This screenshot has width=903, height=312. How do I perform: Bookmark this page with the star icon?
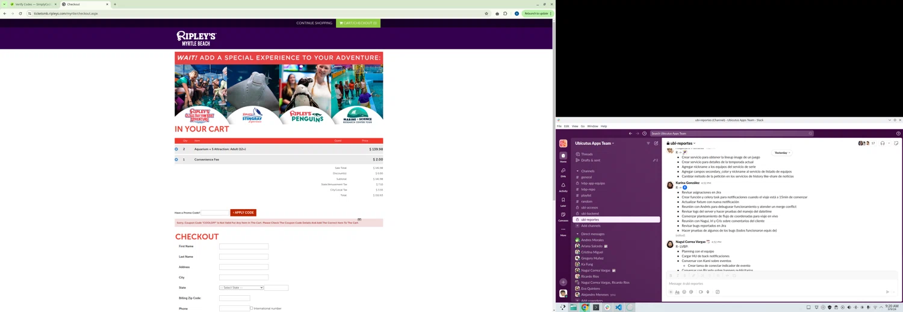point(486,13)
